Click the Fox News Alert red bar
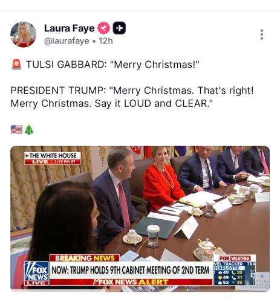The image size is (280, 302). click(131, 282)
